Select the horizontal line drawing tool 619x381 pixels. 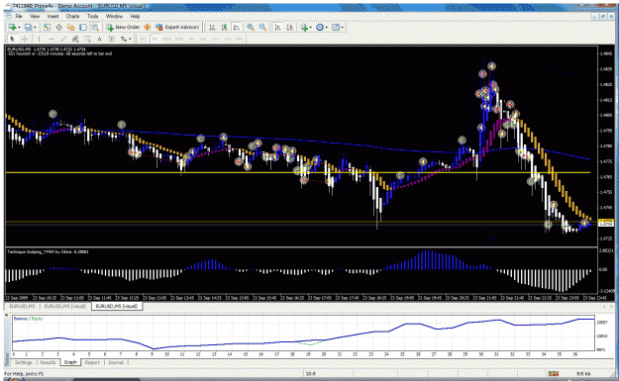pos(51,39)
